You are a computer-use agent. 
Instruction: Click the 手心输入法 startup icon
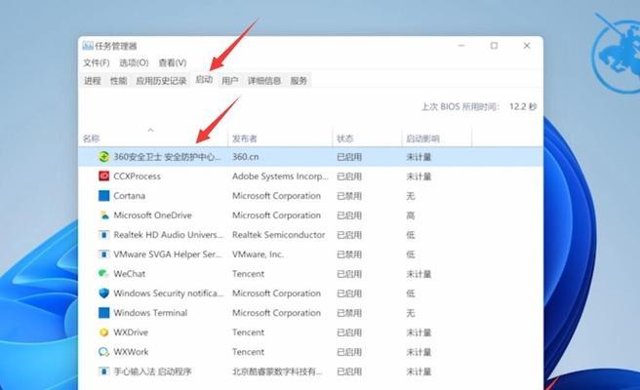pyautogui.click(x=104, y=371)
